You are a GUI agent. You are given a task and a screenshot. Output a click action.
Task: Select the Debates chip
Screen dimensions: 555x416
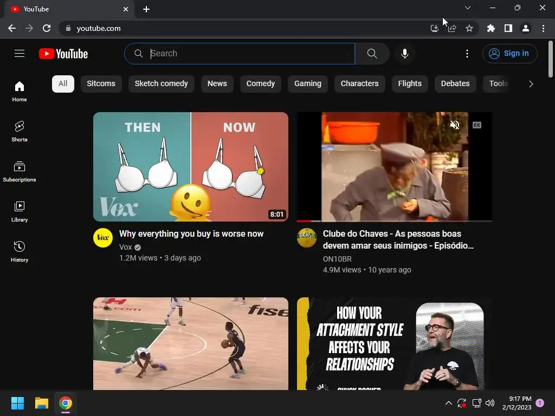455,84
